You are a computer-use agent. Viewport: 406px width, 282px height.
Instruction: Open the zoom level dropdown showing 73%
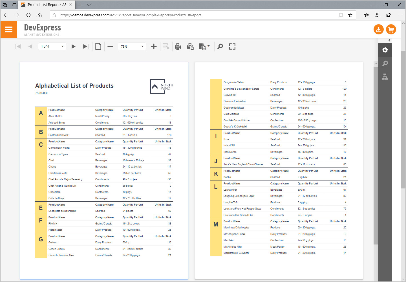[132, 46]
